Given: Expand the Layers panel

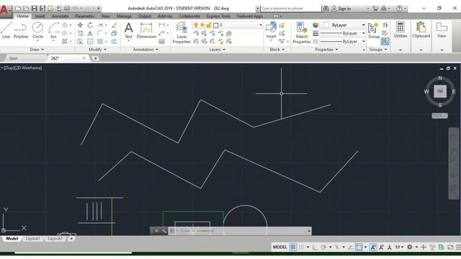Looking at the screenshot, I should pos(218,50).
